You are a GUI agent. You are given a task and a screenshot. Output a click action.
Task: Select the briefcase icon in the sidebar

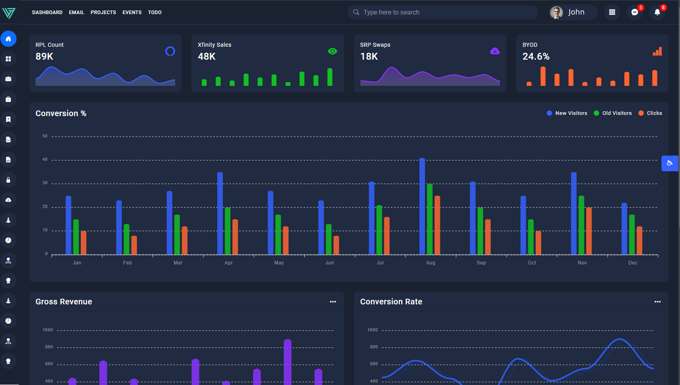point(8,79)
